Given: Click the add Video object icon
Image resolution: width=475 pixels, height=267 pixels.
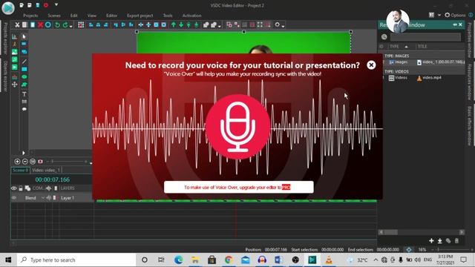Looking at the screenshot, I should point(15,67).
